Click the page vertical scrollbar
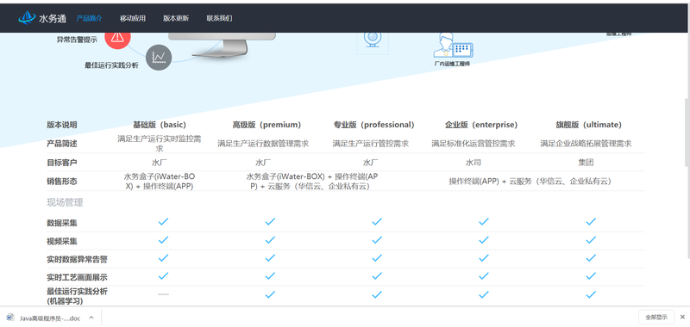 (687, 132)
